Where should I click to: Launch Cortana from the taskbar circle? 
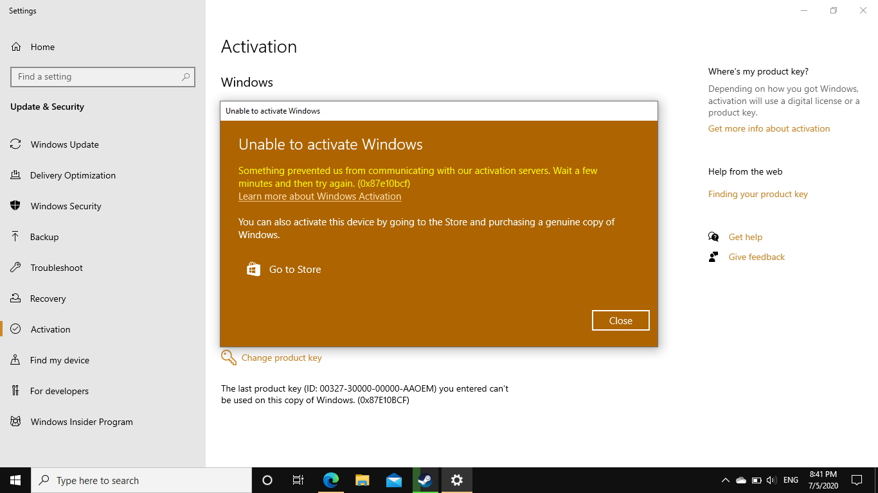point(267,480)
